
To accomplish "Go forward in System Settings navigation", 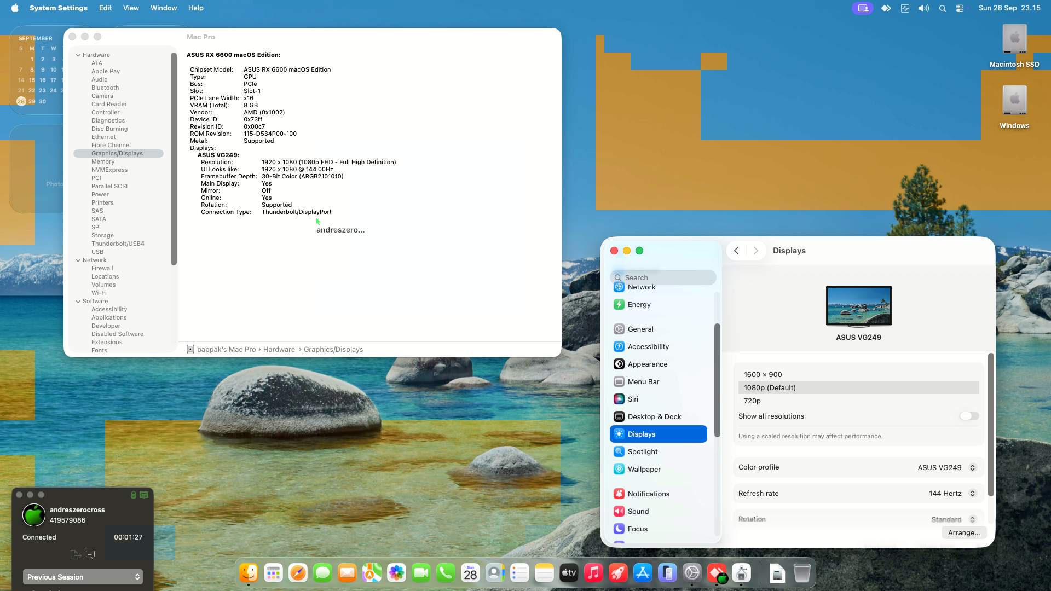I will pyautogui.click(x=756, y=251).
